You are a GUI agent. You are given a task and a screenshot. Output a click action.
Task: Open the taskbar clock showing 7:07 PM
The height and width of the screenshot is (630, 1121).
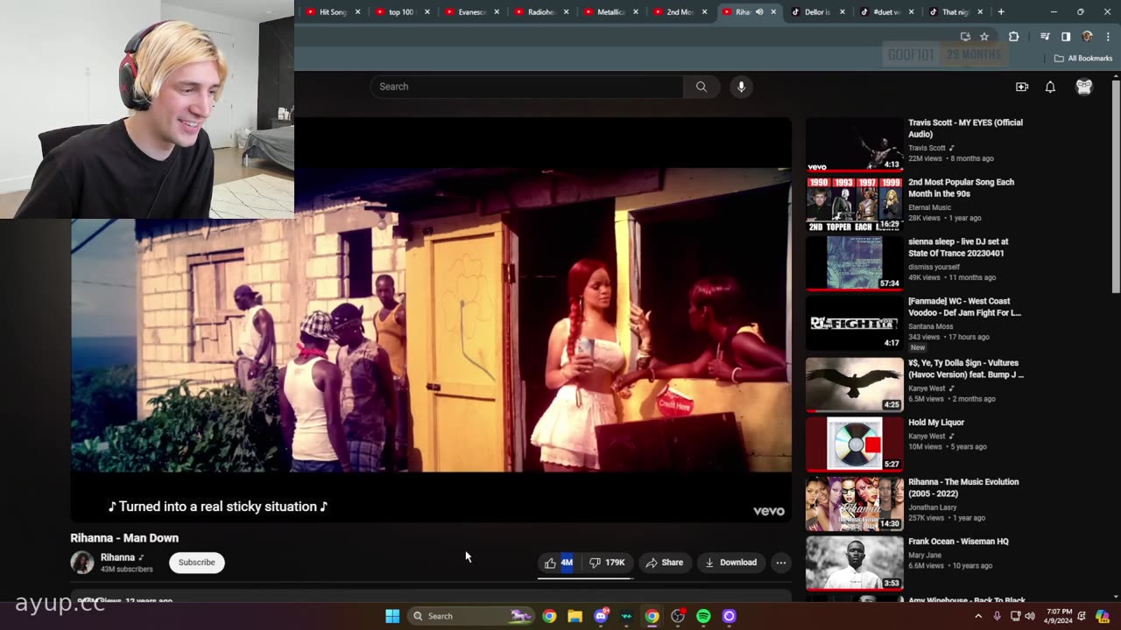pyautogui.click(x=1056, y=616)
